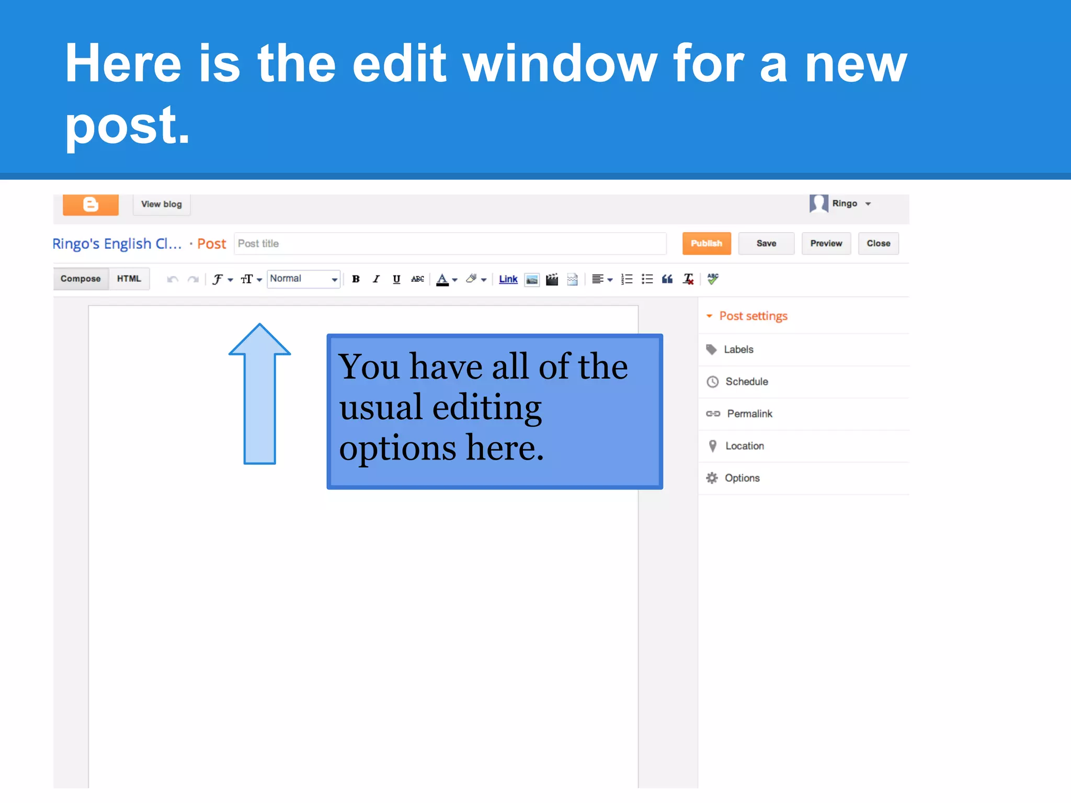
Task: Click the Save button
Action: click(766, 244)
